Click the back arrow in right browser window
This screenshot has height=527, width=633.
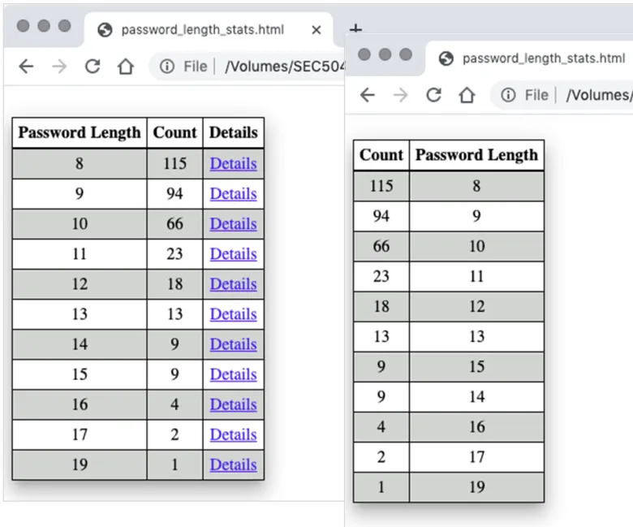click(x=368, y=95)
